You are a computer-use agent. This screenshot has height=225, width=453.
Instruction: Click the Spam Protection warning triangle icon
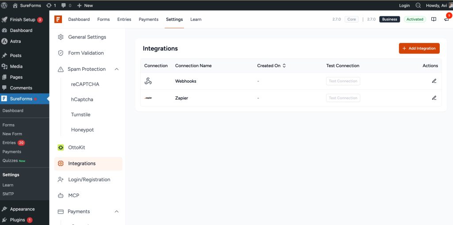click(61, 69)
